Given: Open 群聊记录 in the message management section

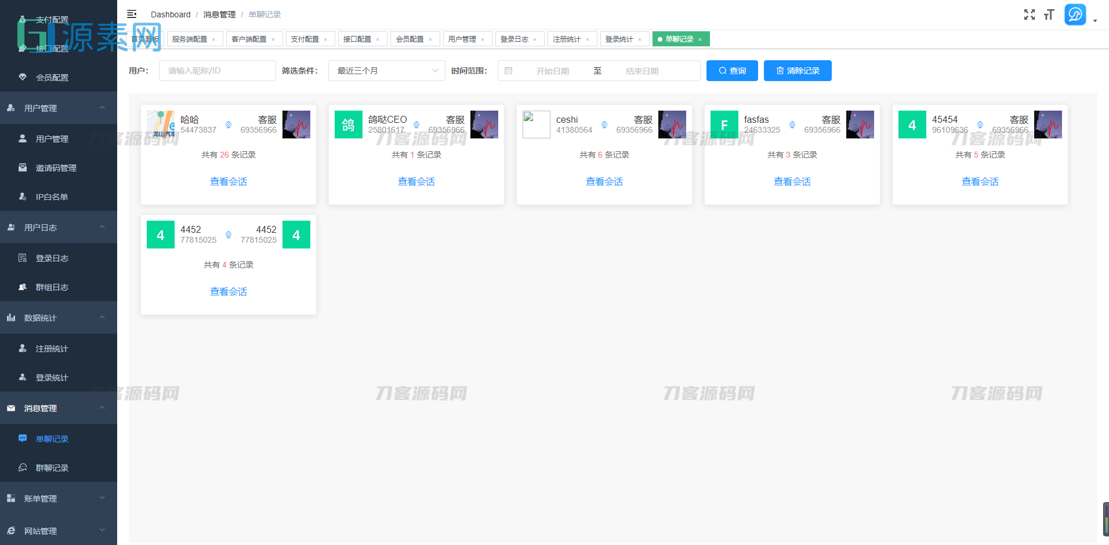Looking at the screenshot, I should pyautogui.click(x=52, y=467).
